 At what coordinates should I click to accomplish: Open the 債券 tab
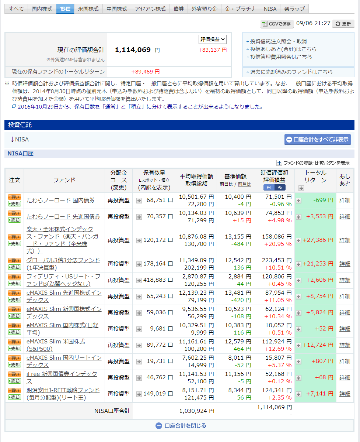pyautogui.click(x=179, y=9)
